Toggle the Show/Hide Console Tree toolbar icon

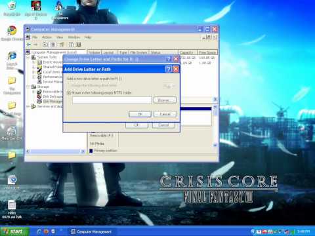tap(52, 45)
